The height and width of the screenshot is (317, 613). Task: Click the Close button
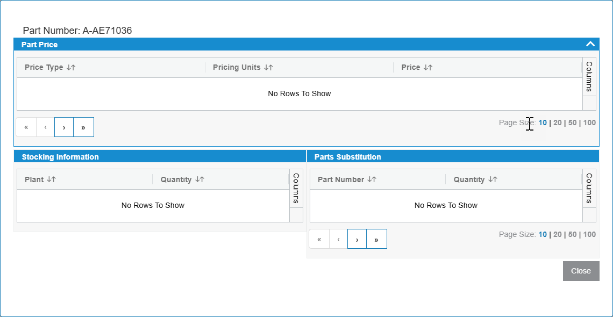(581, 271)
